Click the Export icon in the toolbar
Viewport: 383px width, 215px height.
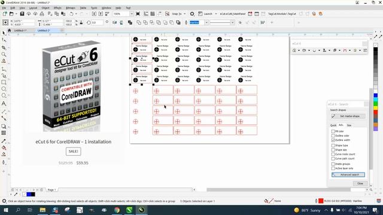point(101,14)
